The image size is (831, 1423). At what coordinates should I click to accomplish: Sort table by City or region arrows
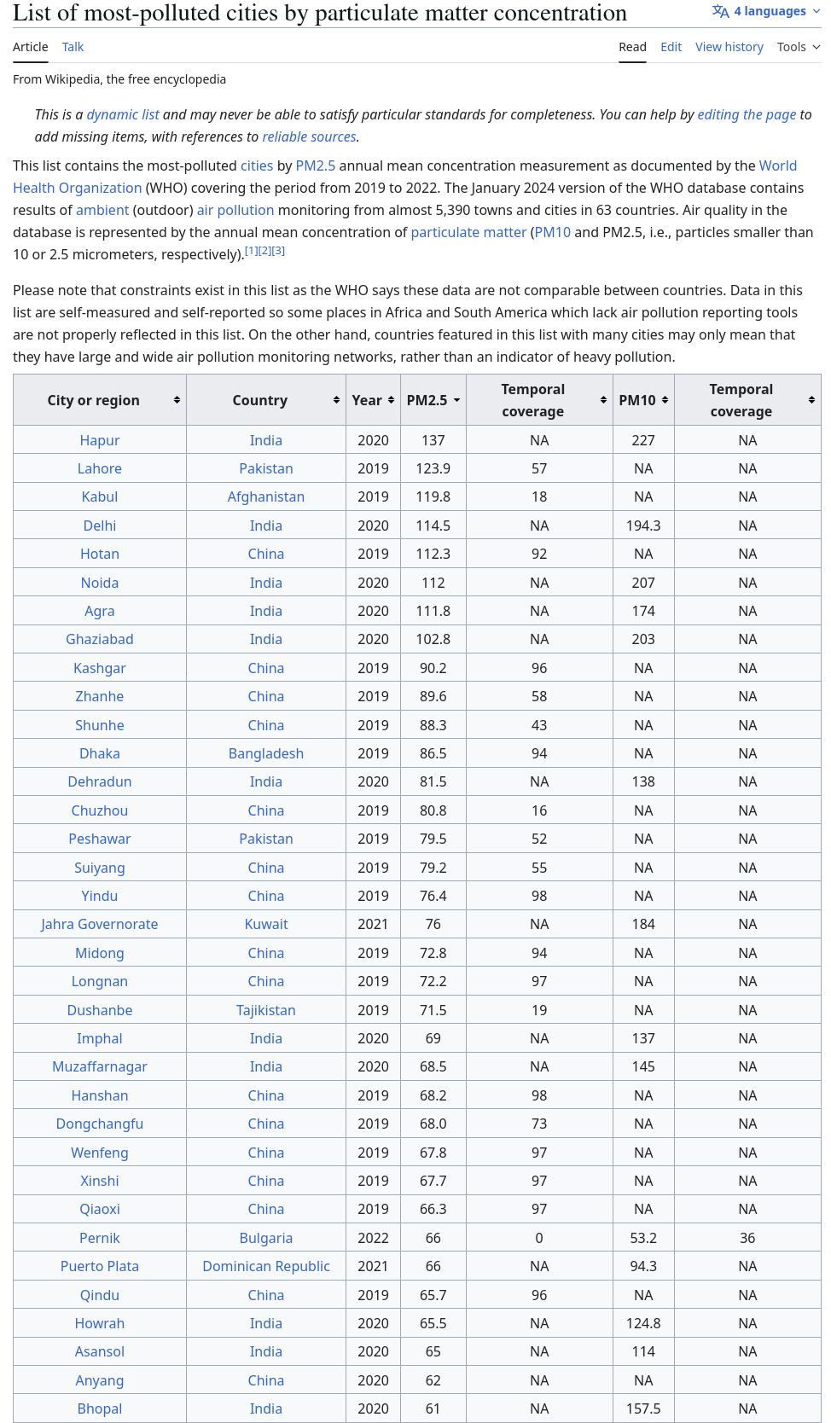[177, 400]
